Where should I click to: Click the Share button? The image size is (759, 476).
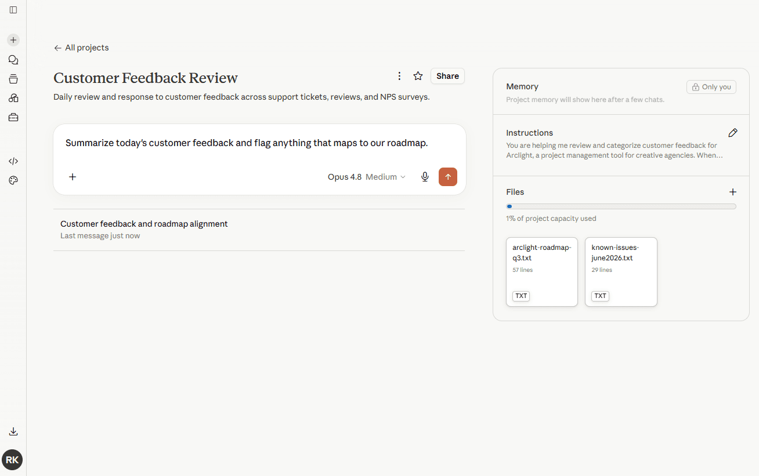[x=447, y=76]
